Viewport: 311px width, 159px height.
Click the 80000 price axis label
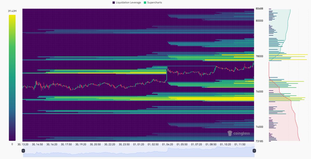[x=259, y=21]
